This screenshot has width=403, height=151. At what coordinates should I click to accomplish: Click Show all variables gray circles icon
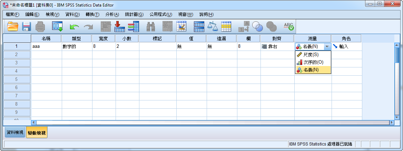[272, 26]
